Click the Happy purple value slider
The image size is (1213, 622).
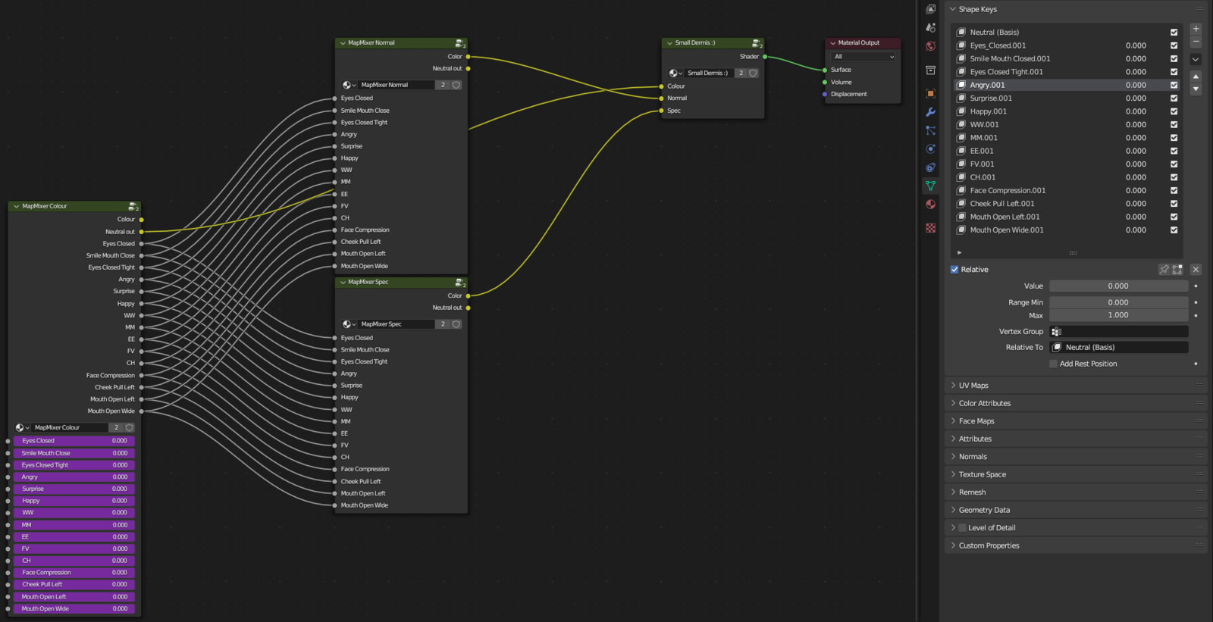(75, 501)
